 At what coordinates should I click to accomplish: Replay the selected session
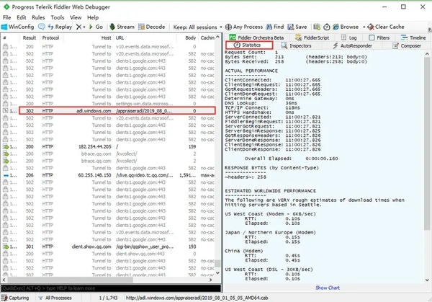pos(60,27)
